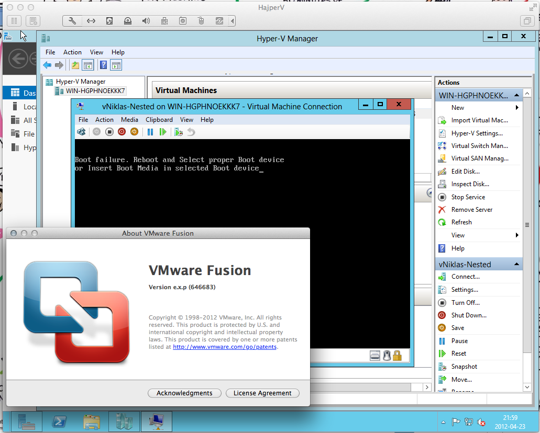Click the VMware Fusion sound speaker icon
This screenshot has width=540, height=433.
146,21
